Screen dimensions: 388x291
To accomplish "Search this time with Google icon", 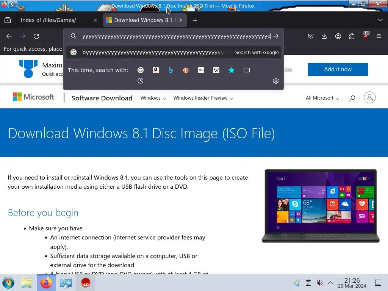I will 141,70.
